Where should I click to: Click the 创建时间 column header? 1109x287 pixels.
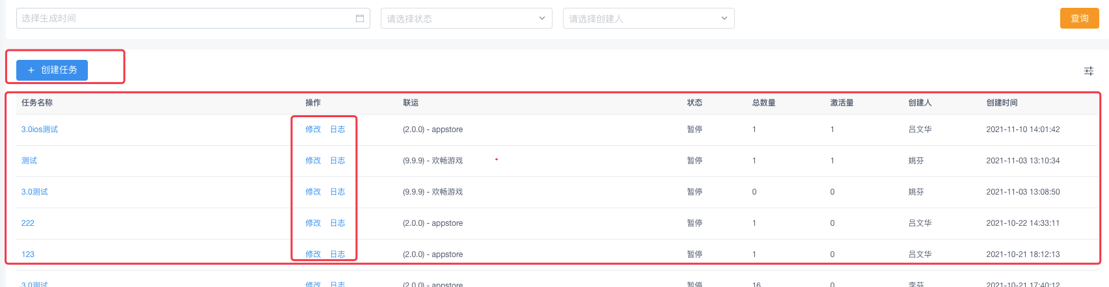1002,103
